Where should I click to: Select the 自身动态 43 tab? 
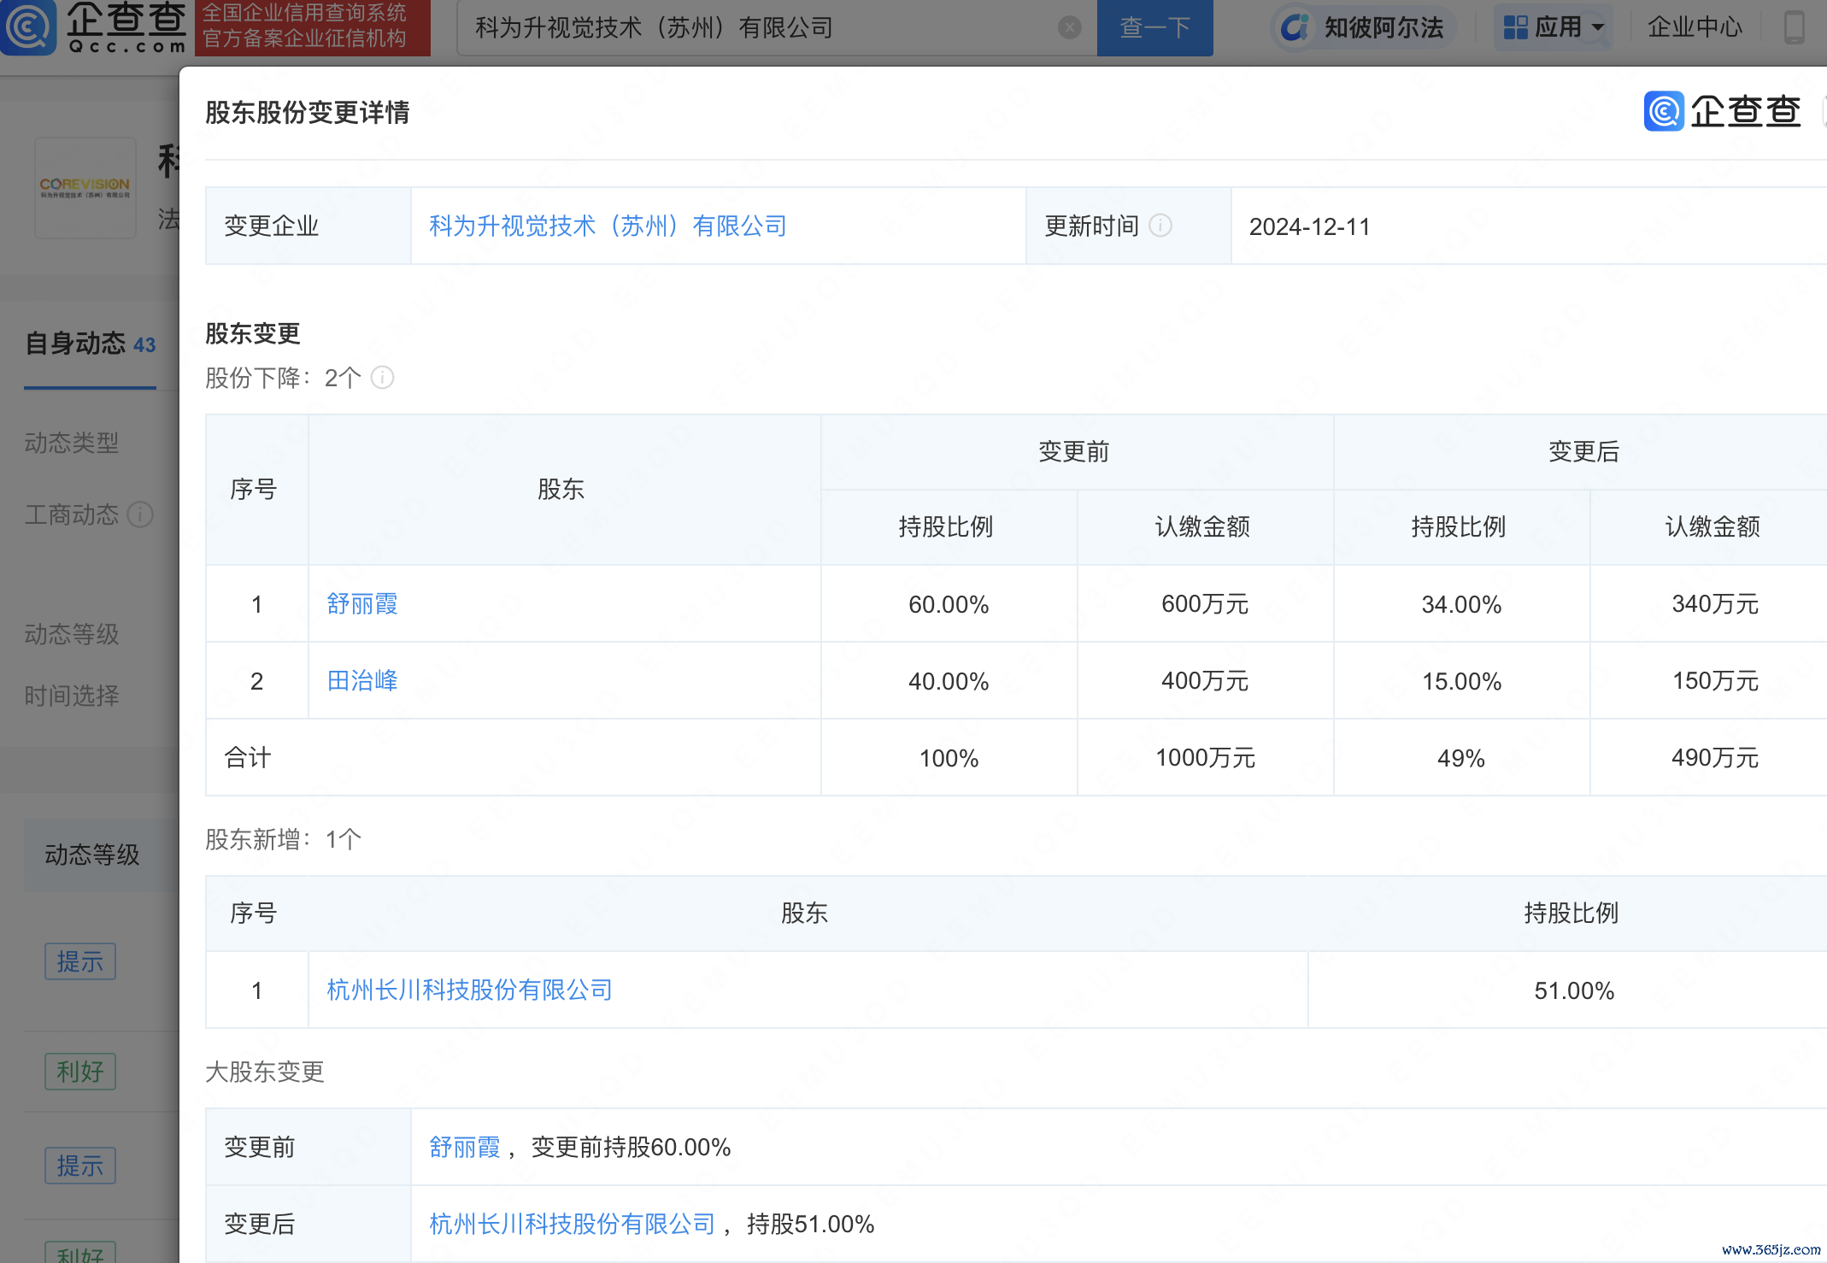(x=91, y=344)
